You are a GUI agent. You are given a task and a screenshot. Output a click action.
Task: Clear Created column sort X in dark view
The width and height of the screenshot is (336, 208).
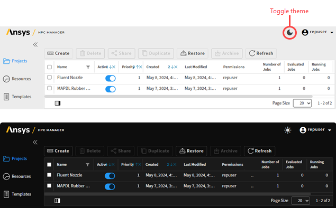[x=175, y=164]
